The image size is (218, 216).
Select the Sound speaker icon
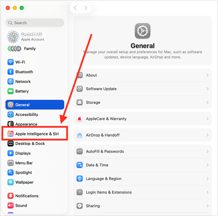coord(10,206)
